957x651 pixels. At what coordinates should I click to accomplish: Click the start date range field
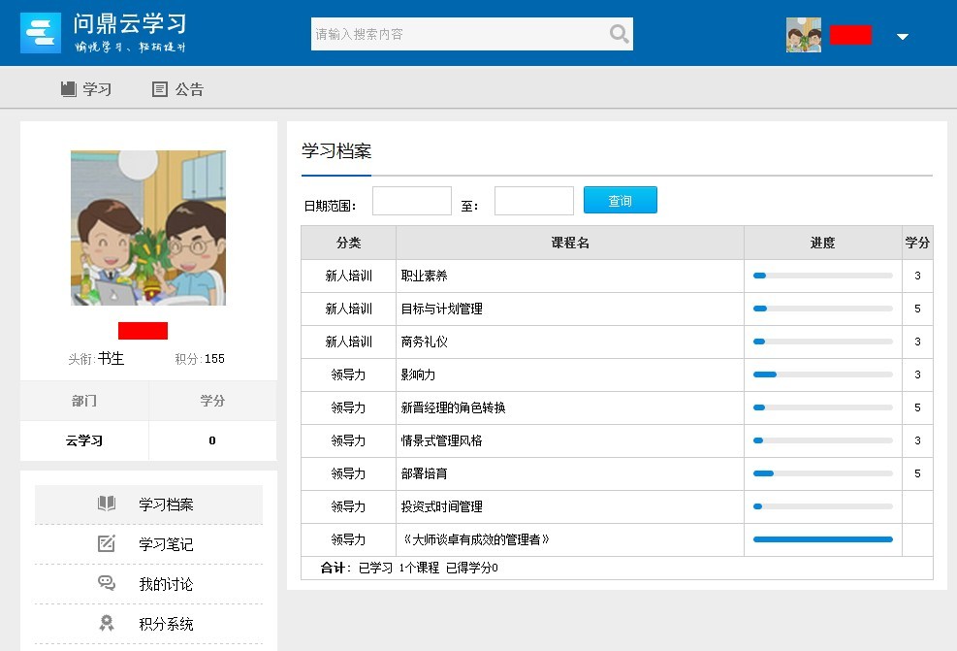click(412, 201)
